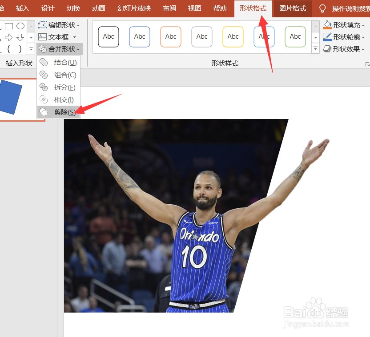
Task: Expand the full shape styles gallery
Action: point(315,48)
